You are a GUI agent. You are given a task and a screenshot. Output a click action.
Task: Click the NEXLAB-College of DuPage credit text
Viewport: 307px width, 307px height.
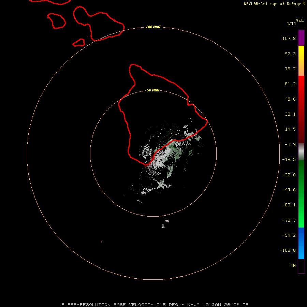tap(274, 4)
